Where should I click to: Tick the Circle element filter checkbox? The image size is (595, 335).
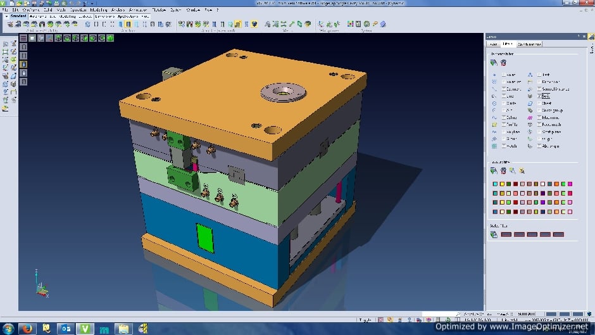(x=504, y=103)
